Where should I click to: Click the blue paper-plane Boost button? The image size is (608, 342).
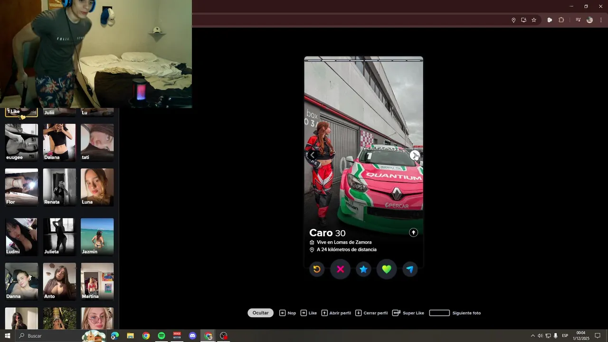point(410,269)
